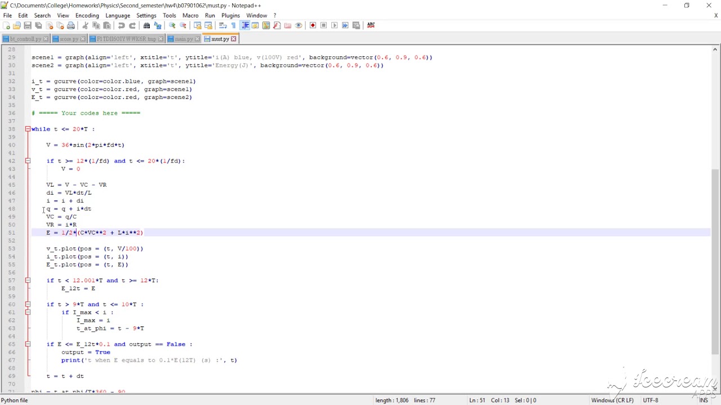Screen dimensions: 721x405
Task: Run the macro multiple times icon
Action: coord(345,25)
